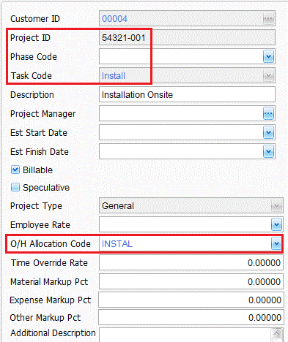Click into the Phase Code field
288x342 pixels.
(187, 56)
